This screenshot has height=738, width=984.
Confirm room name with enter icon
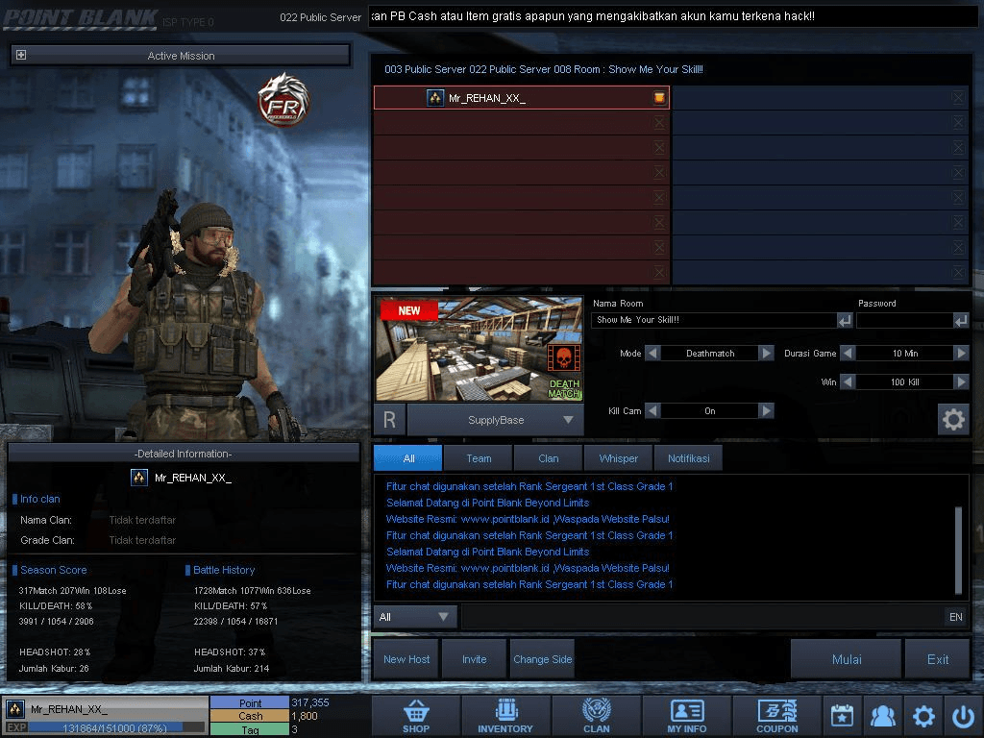[845, 321]
